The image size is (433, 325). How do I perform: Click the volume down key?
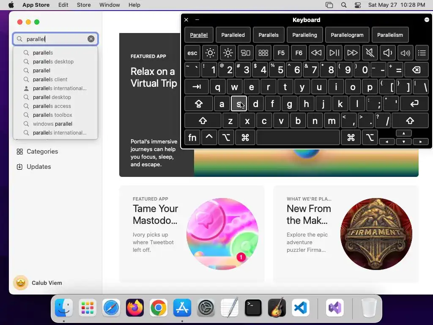point(387,53)
